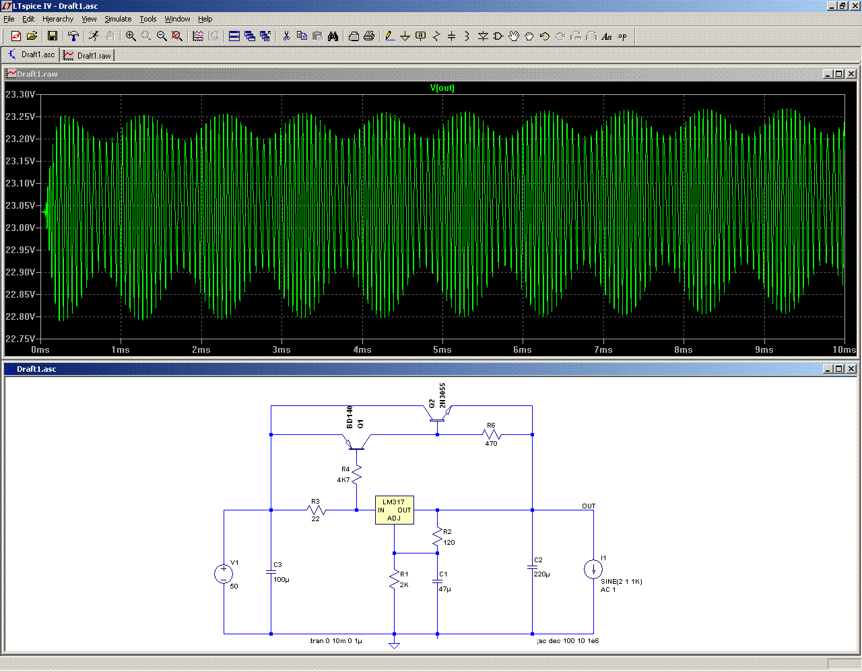Screen dimensions: 862x672
Task: Open the Window menu
Action: pos(178,19)
